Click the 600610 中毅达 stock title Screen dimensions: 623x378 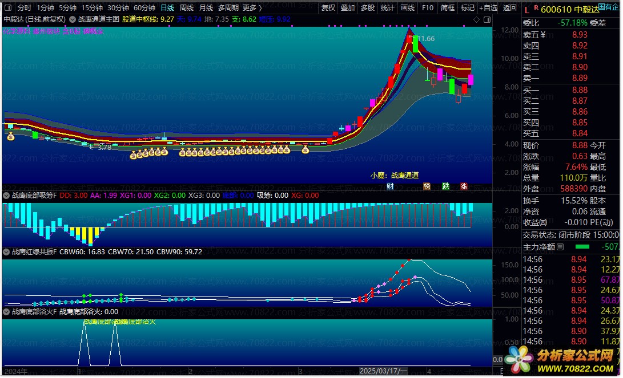(570, 10)
